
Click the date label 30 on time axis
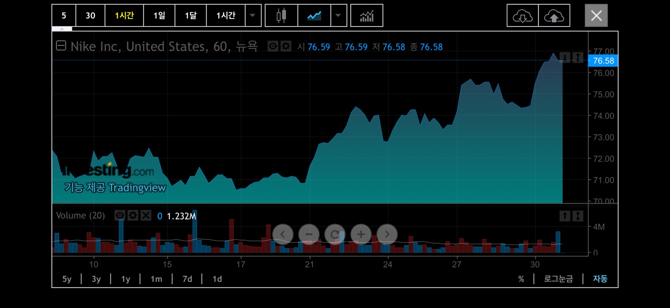(535, 264)
